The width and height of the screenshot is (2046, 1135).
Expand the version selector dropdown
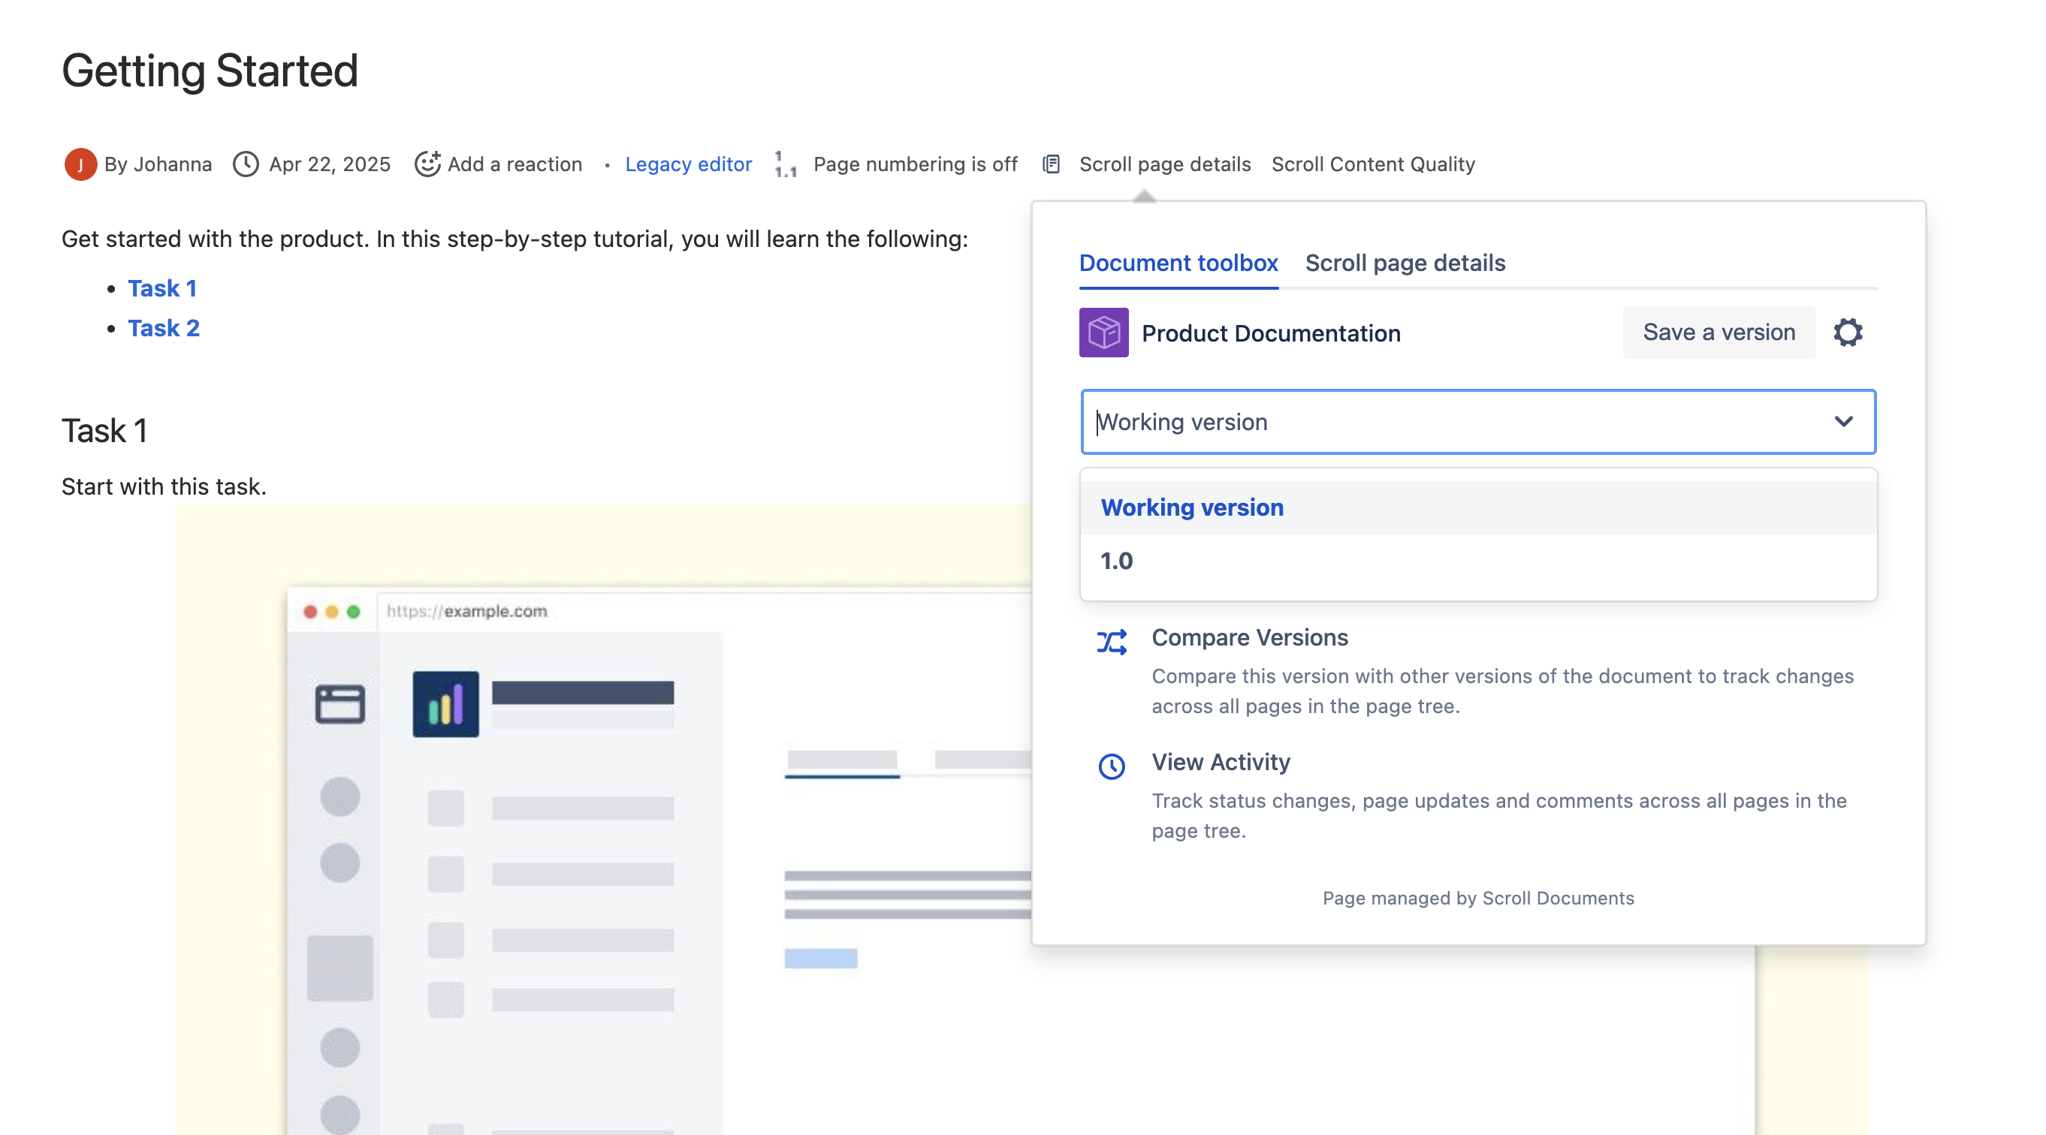pyautogui.click(x=1844, y=421)
